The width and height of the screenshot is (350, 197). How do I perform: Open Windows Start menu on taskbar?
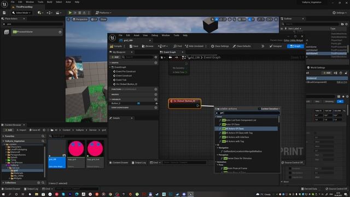pyautogui.click(x=3, y=194)
